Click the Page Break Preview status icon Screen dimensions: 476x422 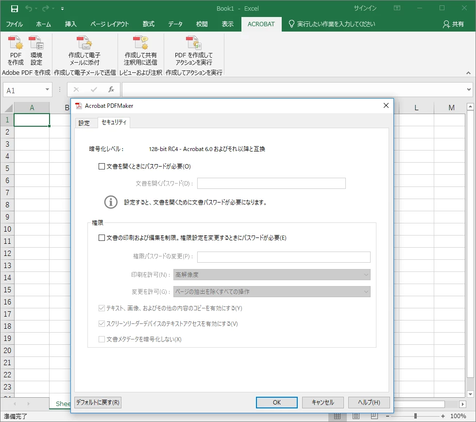click(x=374, y=416)
